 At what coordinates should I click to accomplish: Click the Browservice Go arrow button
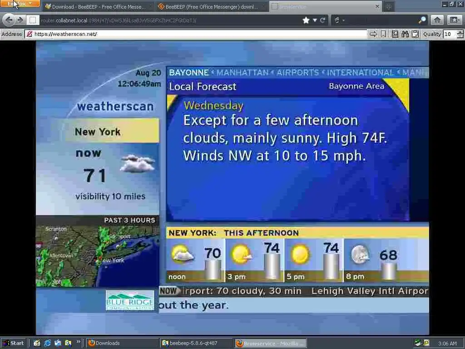pos(373,34)
